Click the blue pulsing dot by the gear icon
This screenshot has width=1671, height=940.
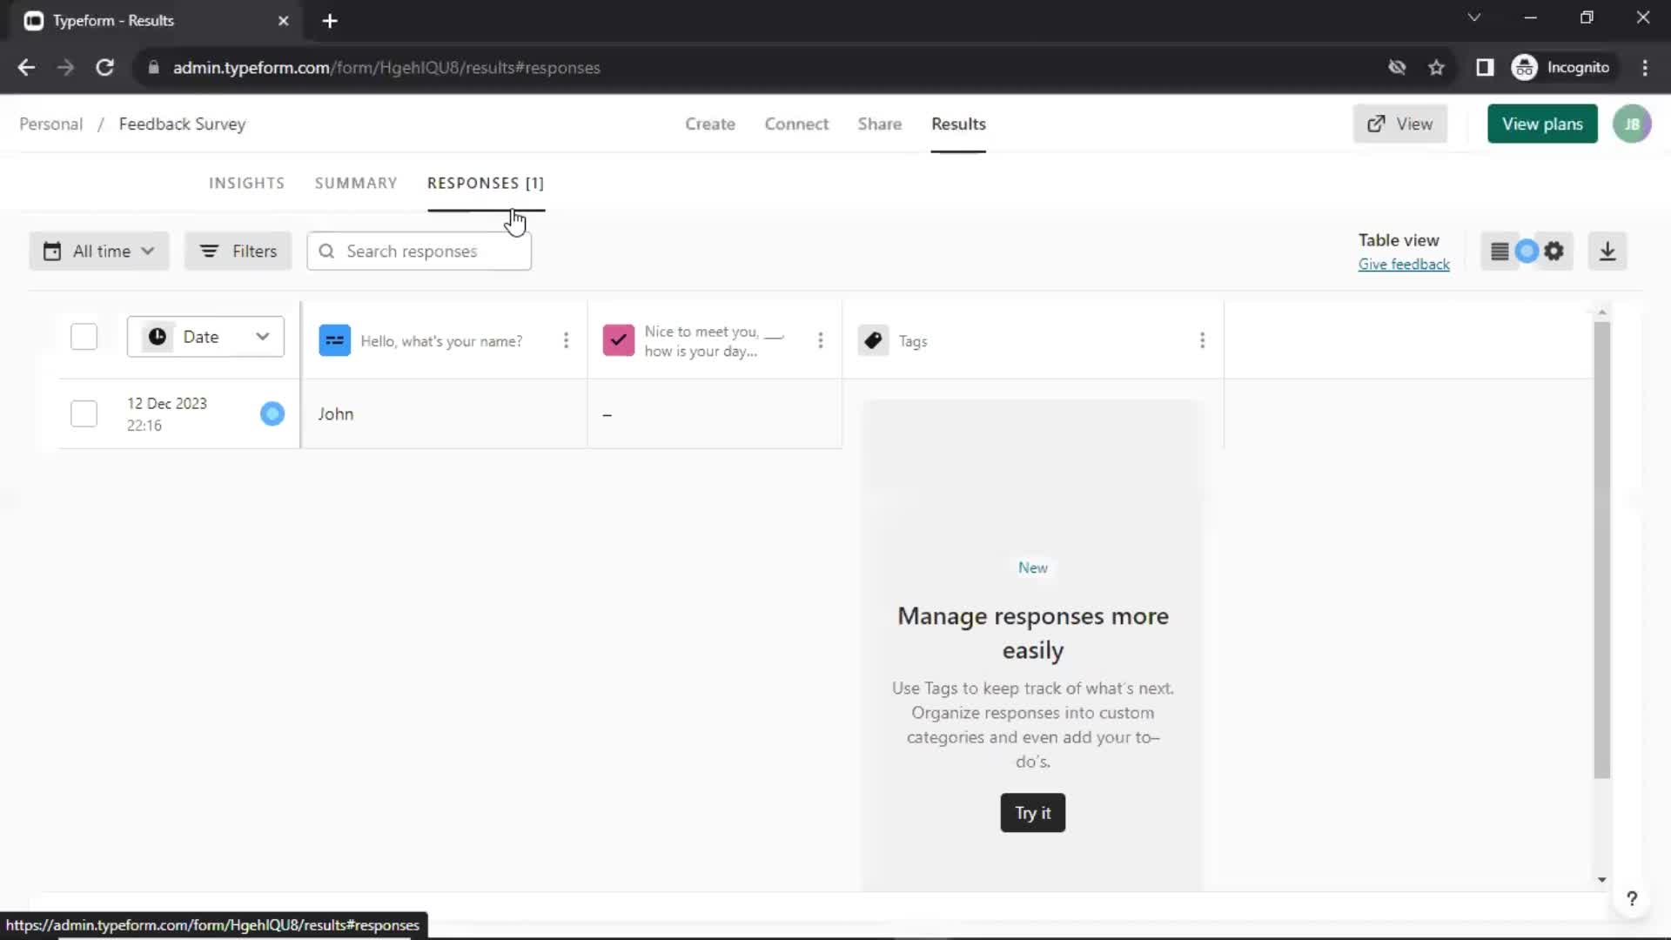coord(1527,252)
